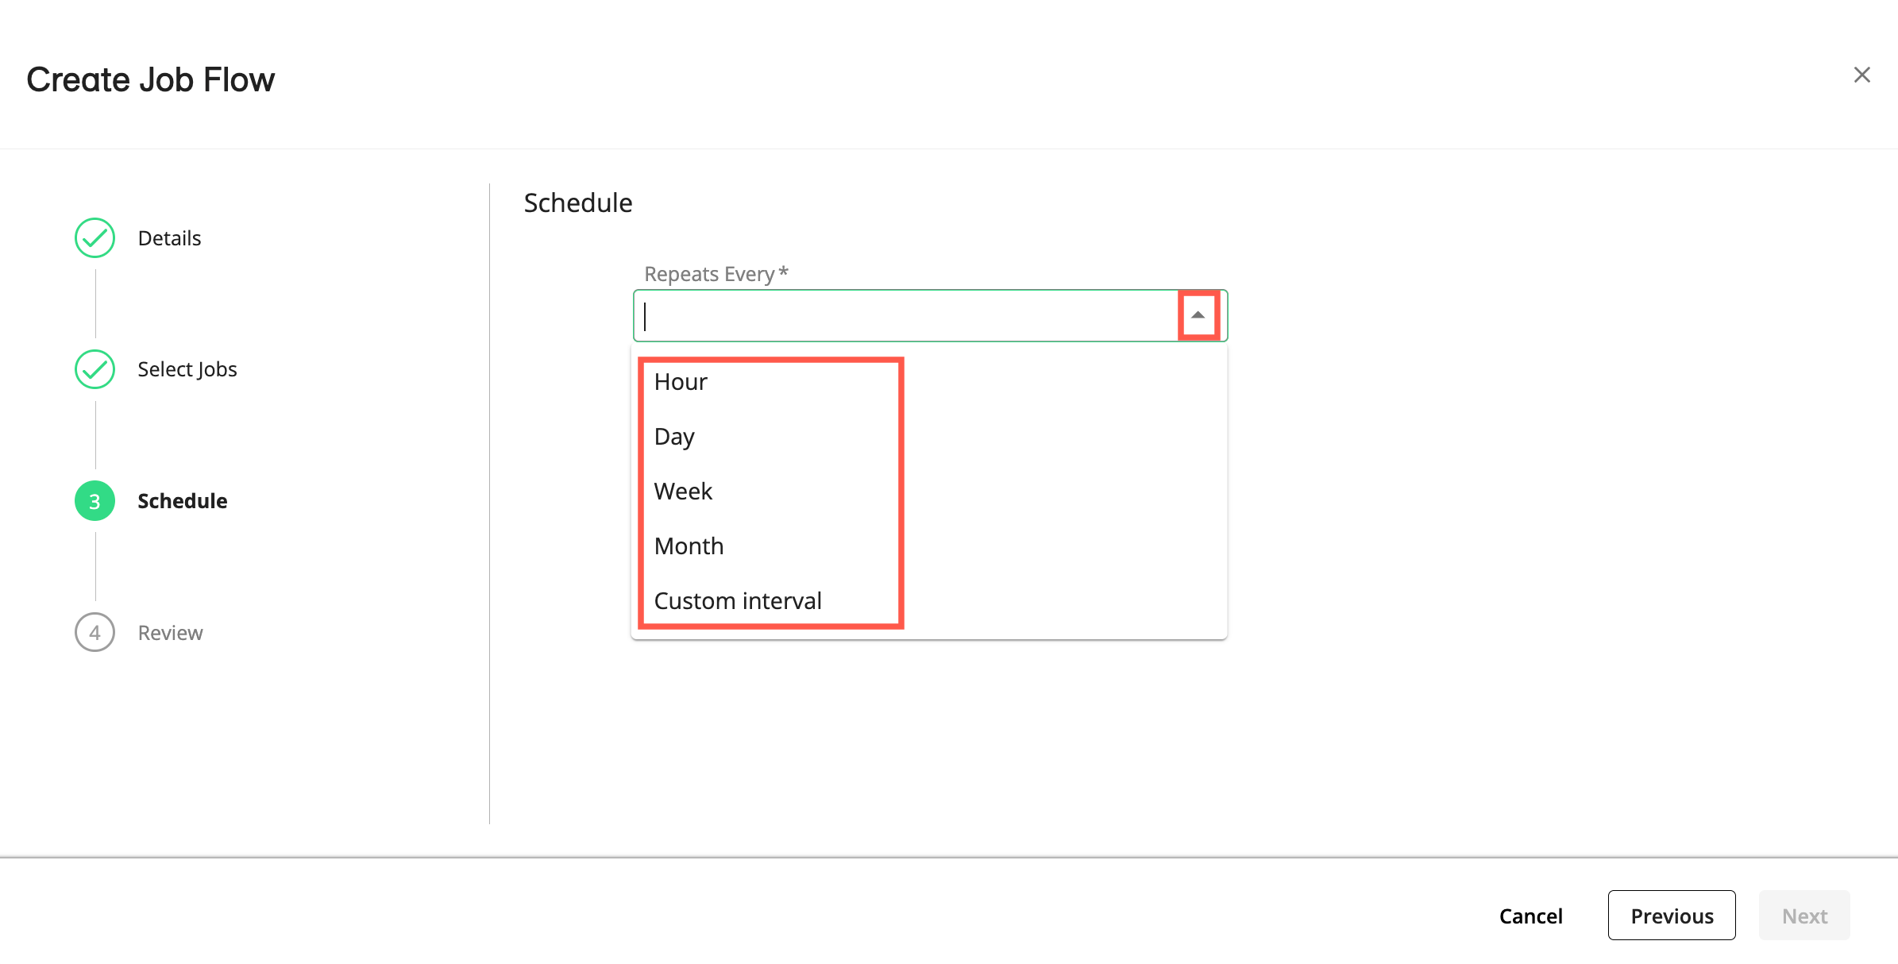Click the dialog close X icon
The image size is (1898, 964).
[1862, 74]
